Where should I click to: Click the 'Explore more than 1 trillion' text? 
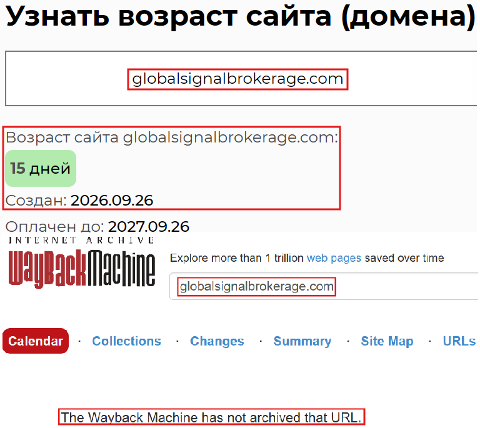(237, 258)
